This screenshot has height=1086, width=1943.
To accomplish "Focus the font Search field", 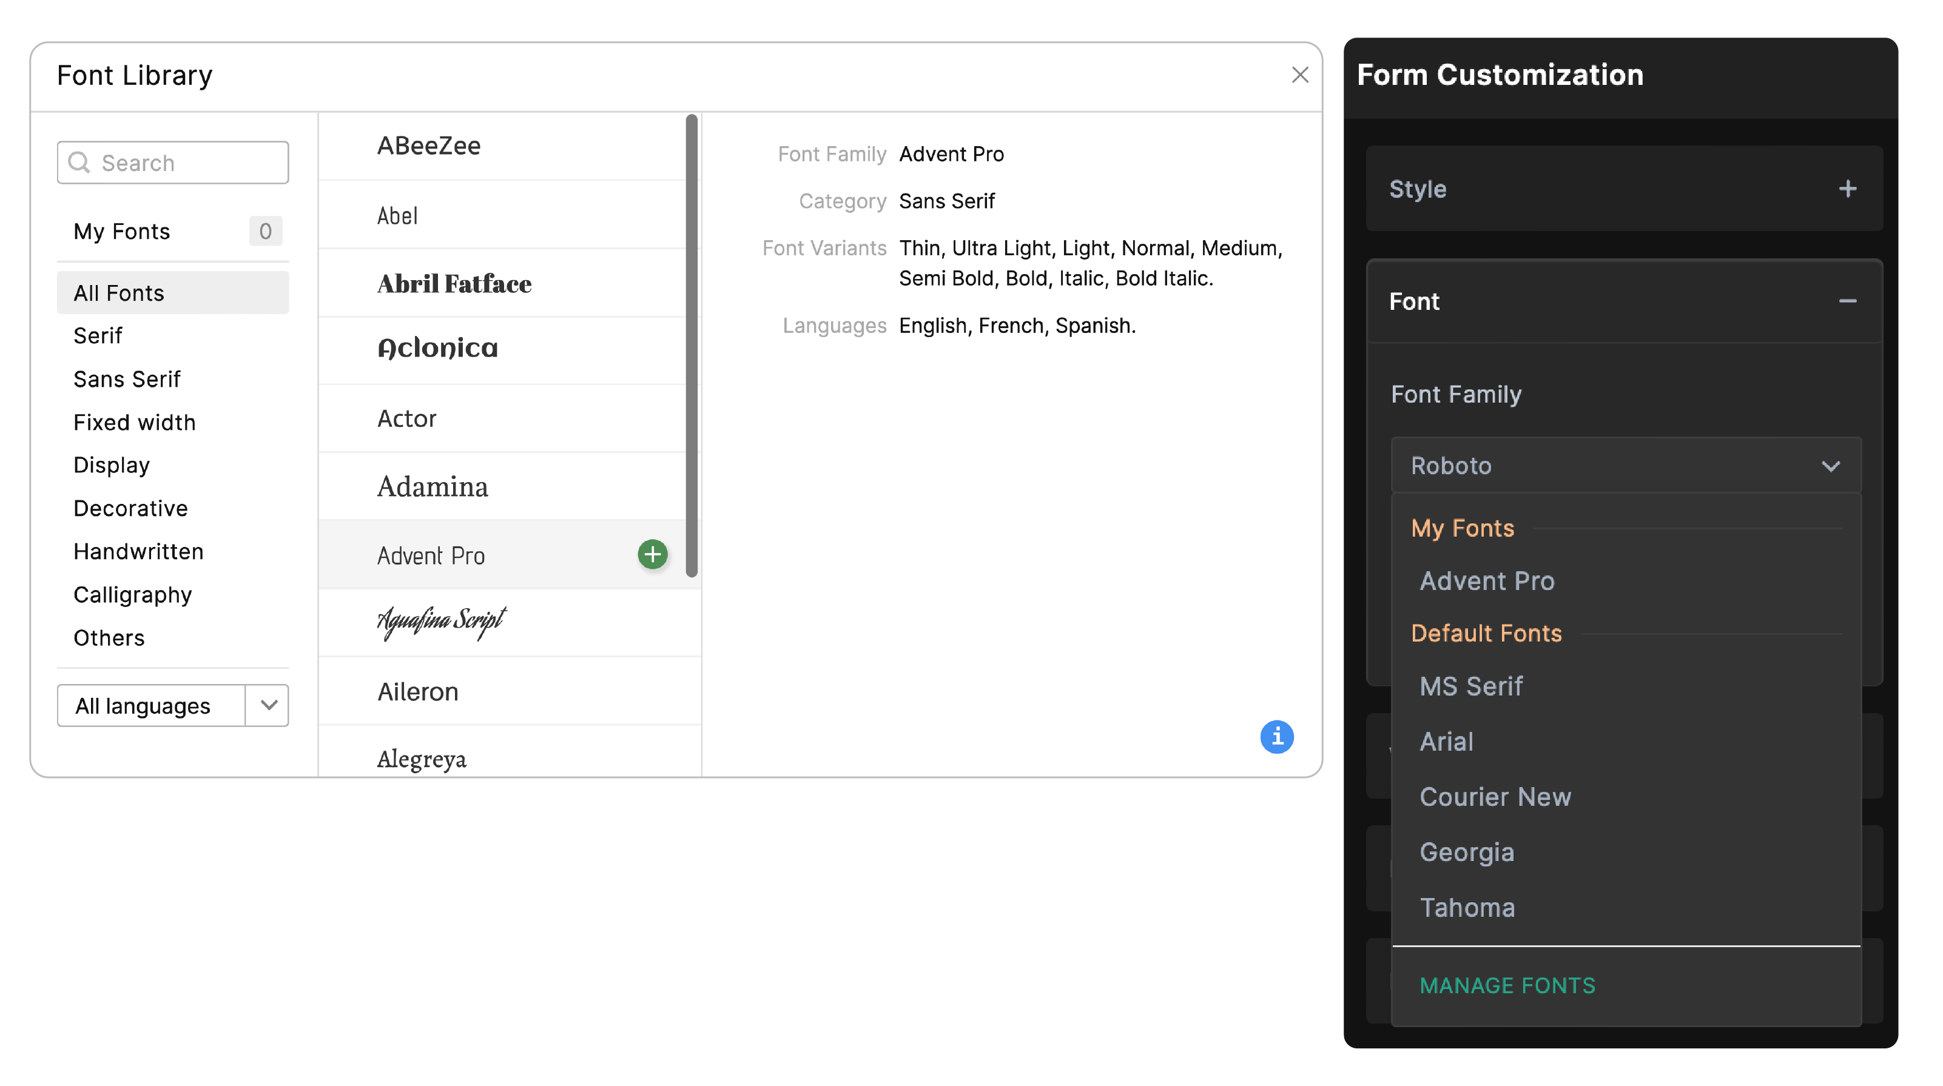I will coord(173,162).
